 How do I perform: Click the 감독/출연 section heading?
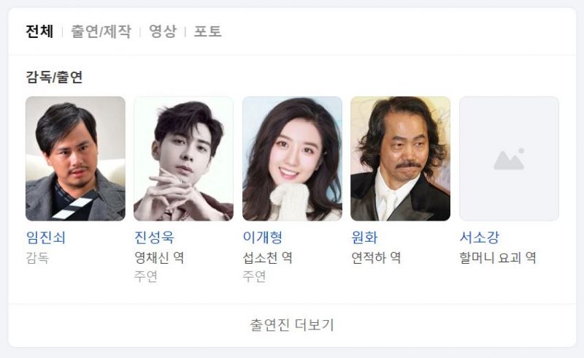pos(54,77)
